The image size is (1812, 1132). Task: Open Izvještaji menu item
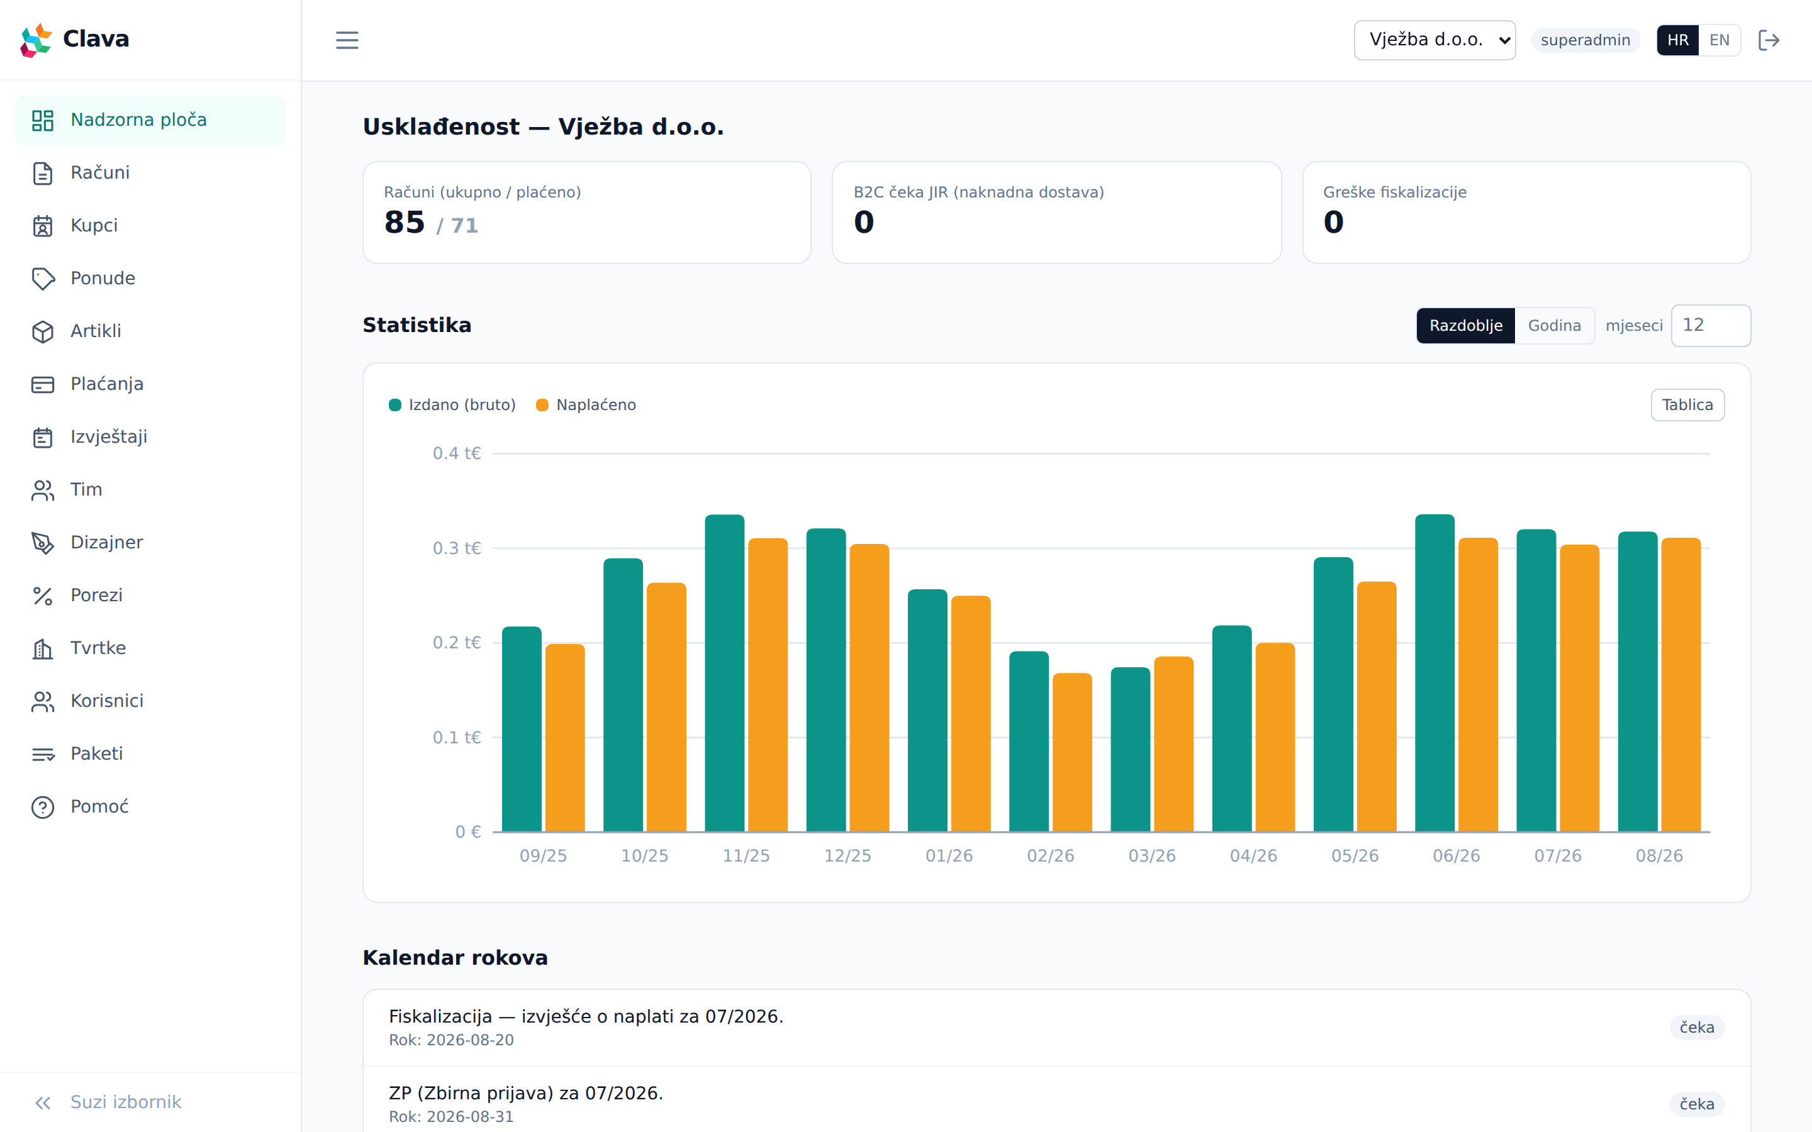pos(150,437)
